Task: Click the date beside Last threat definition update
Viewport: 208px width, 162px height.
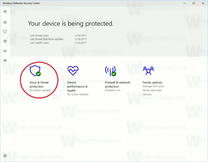Action: pyautogui.click(x=81, y=39)
